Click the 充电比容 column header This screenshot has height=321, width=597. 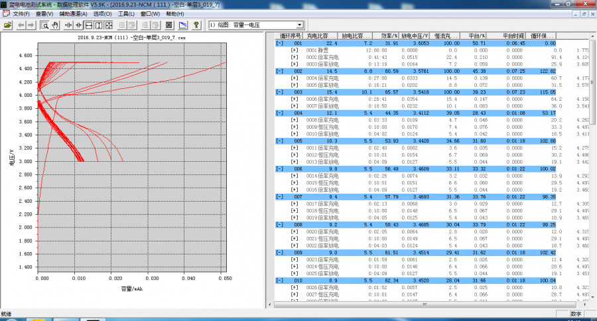(x=320, y=36)
